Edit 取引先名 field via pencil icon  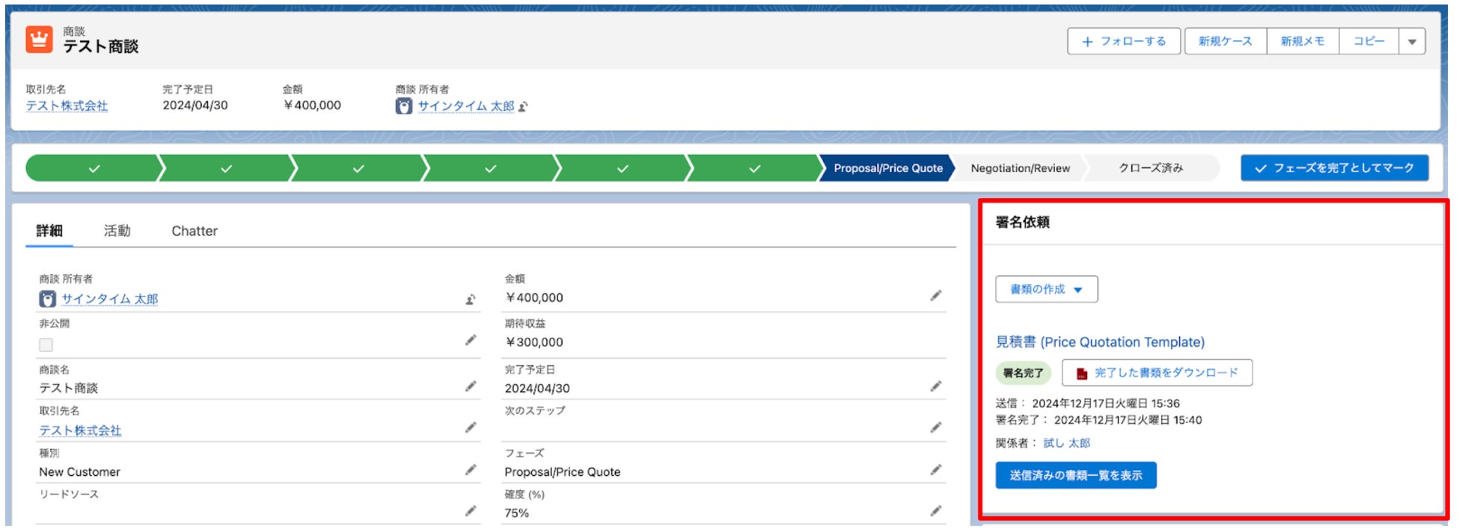[471, 427]
